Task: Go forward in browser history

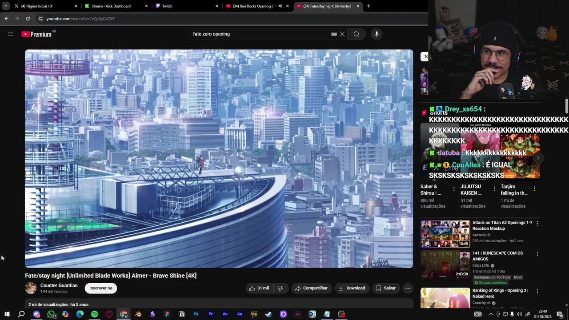Action: [x=17, y=19]
